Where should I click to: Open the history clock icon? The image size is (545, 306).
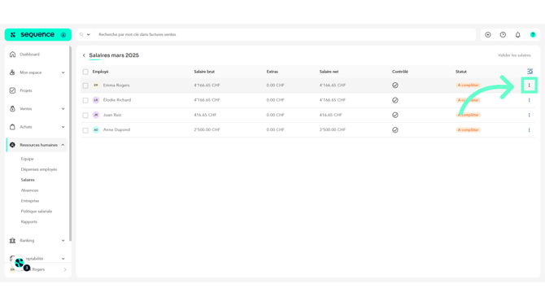tap(503, 34)
